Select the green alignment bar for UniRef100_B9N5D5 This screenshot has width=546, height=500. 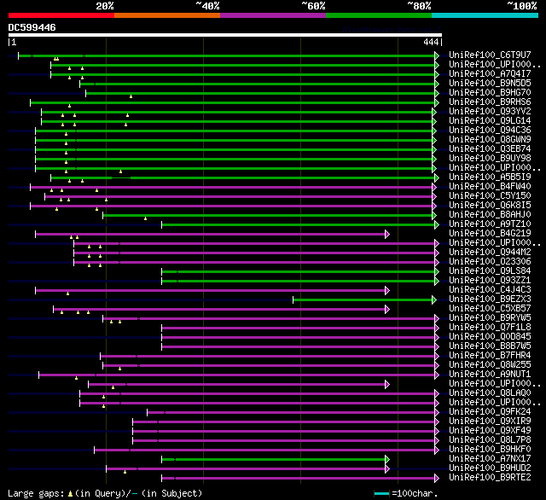click(258, 84)
